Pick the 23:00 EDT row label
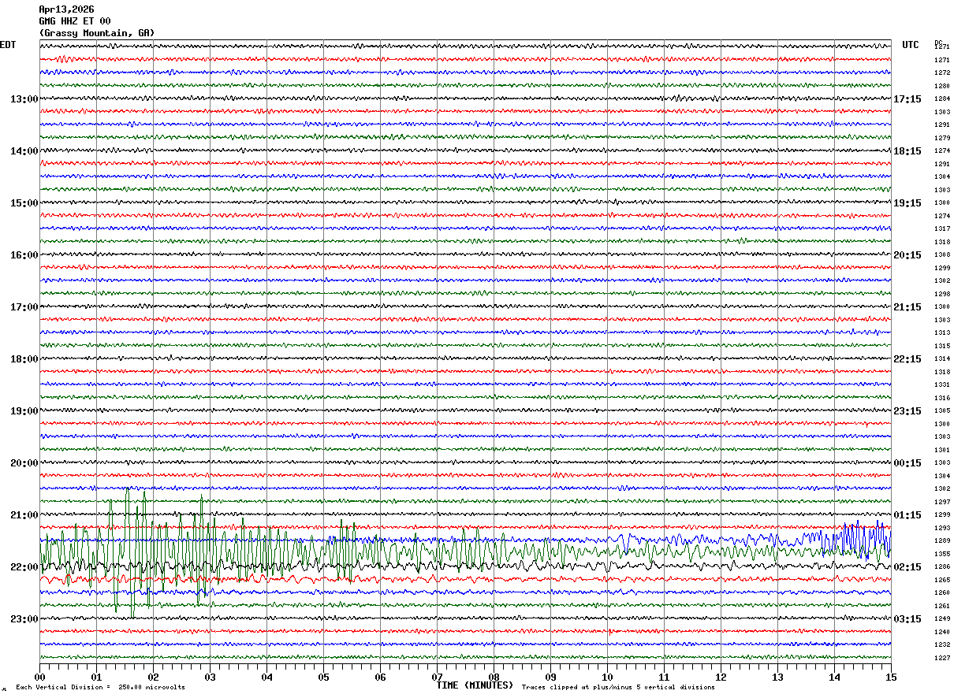The width and height of the screenshot is (954, 698). click(24, 619)
